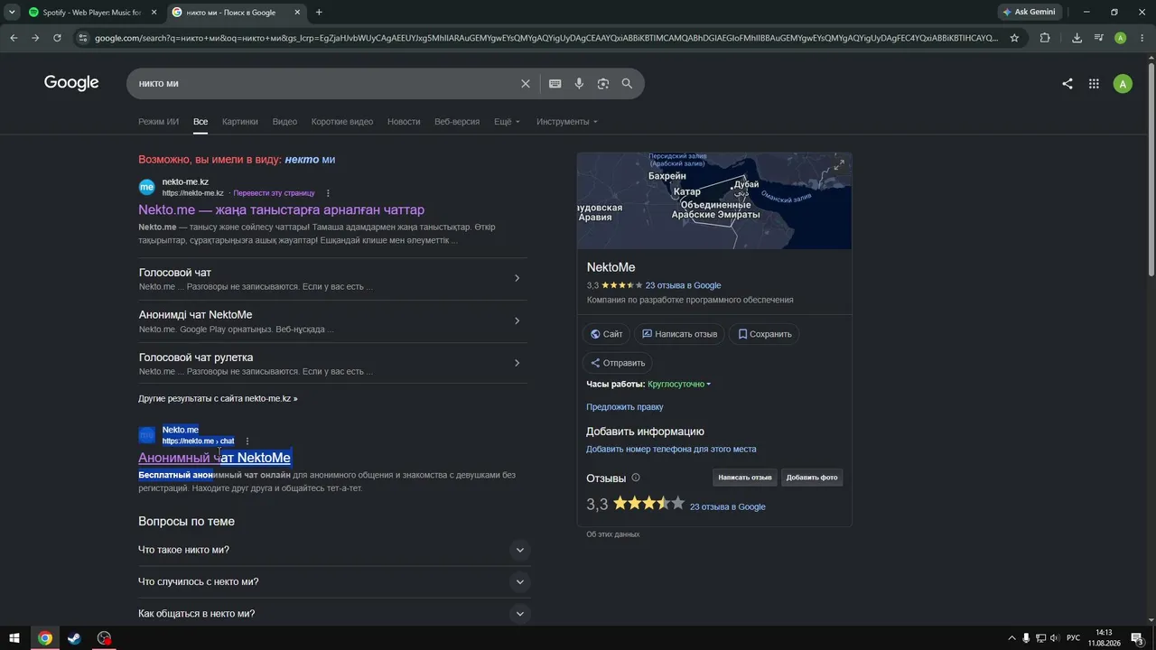This screenshot has height=650, width=1156.
Task: Switch to the Веб-версия tab
Action: pos(457,122)
